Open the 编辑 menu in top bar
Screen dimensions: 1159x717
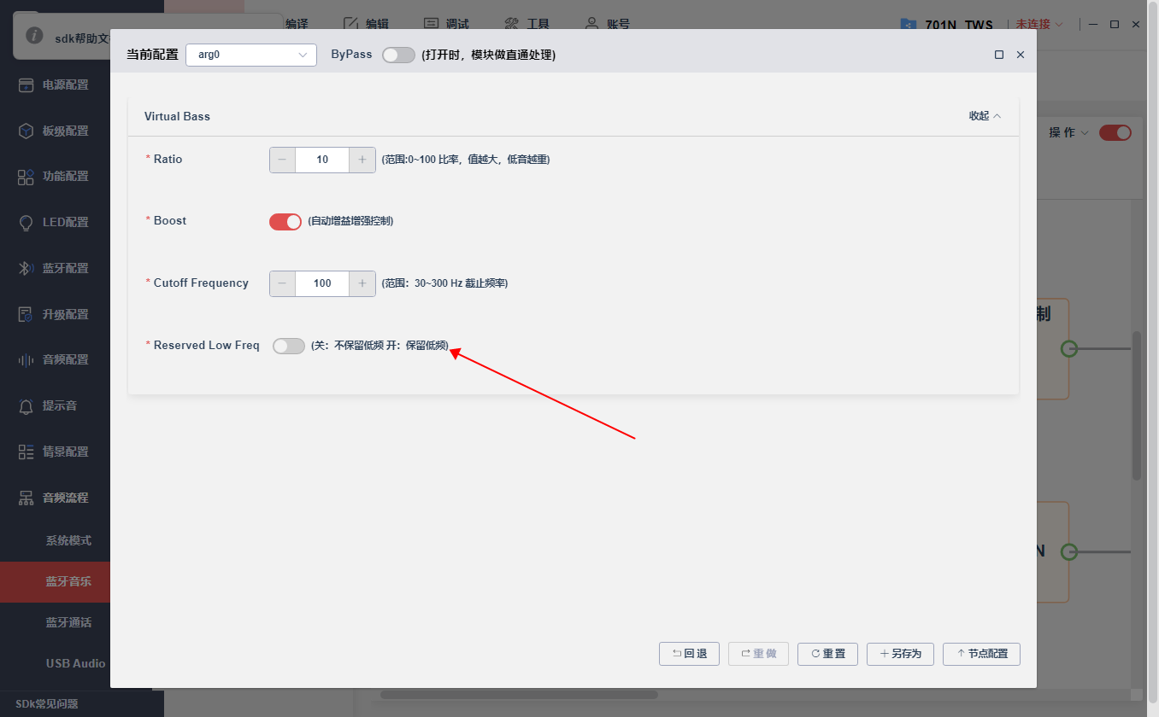tap(366, 24)
